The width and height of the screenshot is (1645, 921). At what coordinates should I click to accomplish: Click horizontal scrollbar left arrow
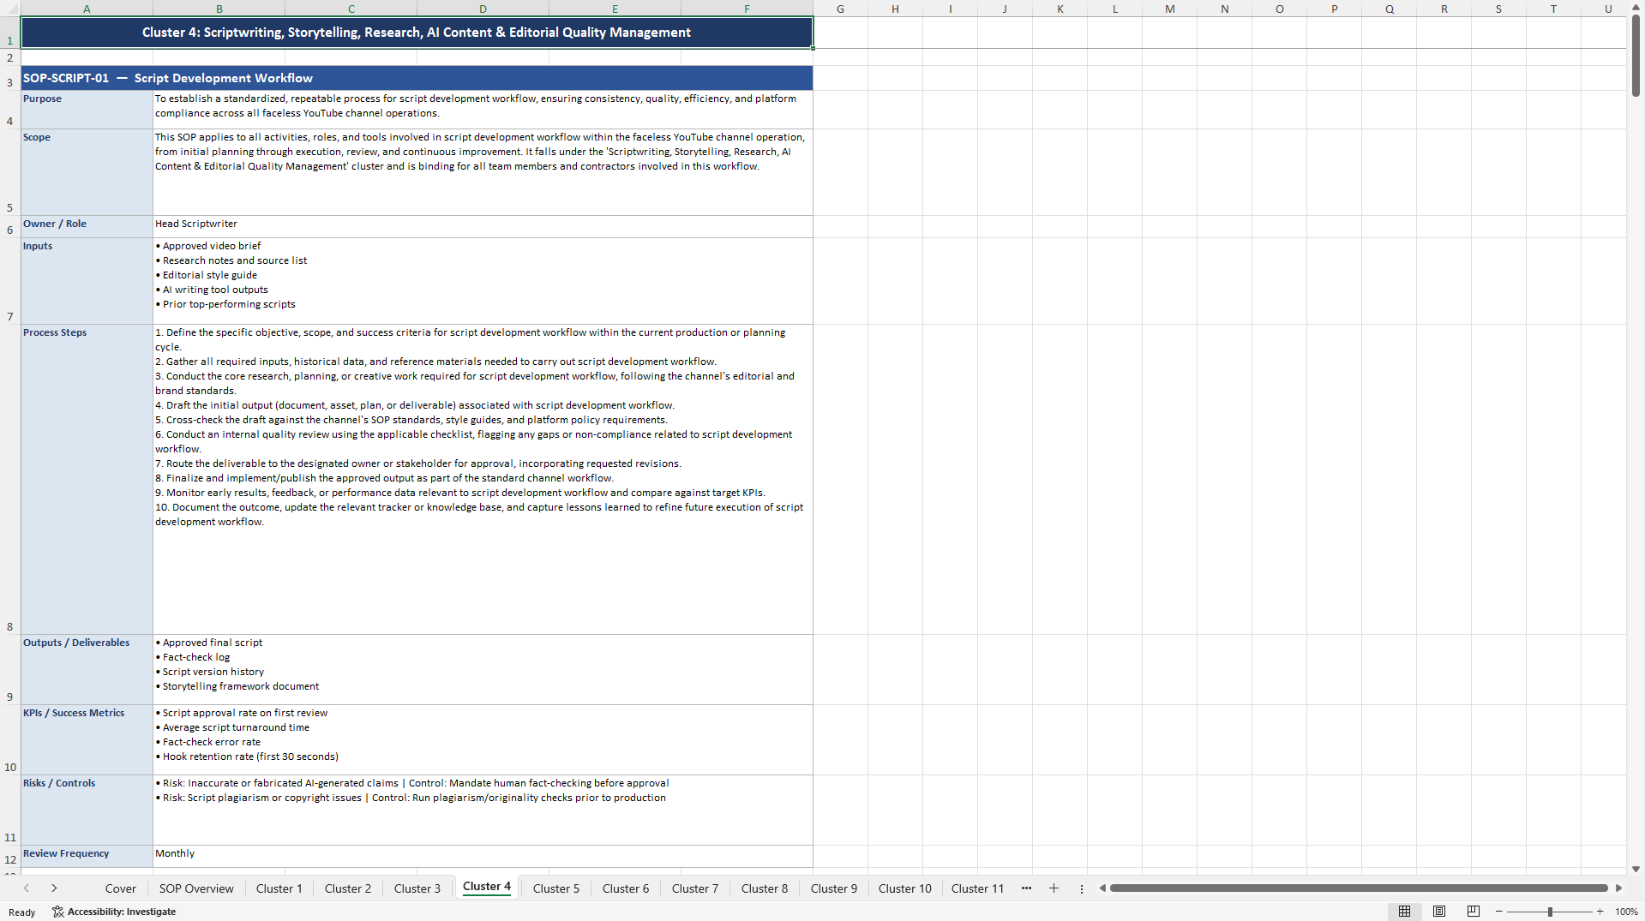point(1102,888)
